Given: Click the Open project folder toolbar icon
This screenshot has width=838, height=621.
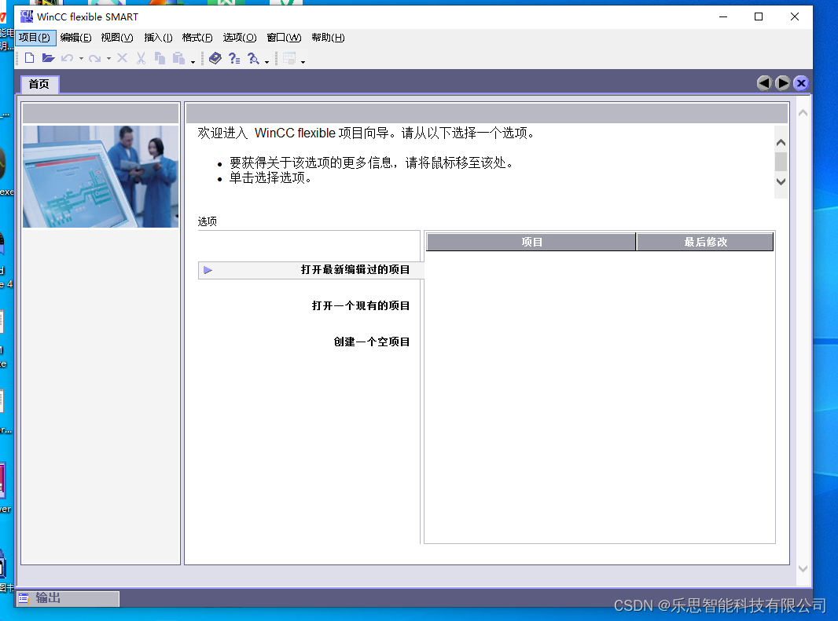Looking at the screenshot, I should (x=49, y=58).
